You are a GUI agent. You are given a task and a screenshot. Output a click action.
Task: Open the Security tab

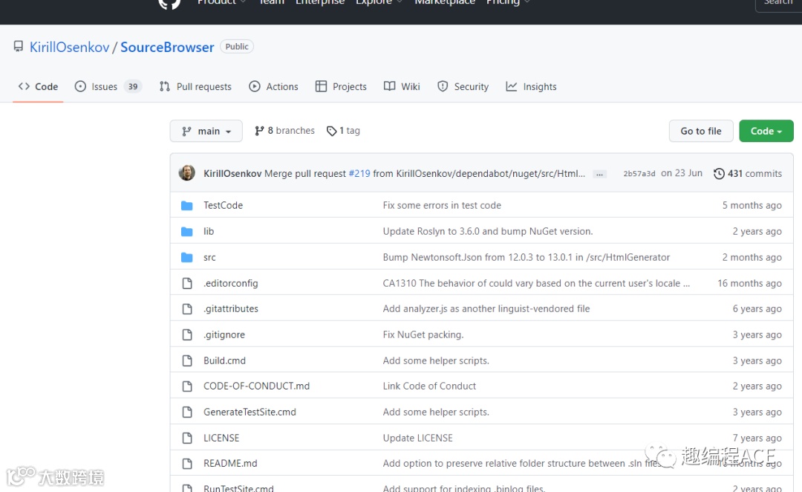click(463, 86)
